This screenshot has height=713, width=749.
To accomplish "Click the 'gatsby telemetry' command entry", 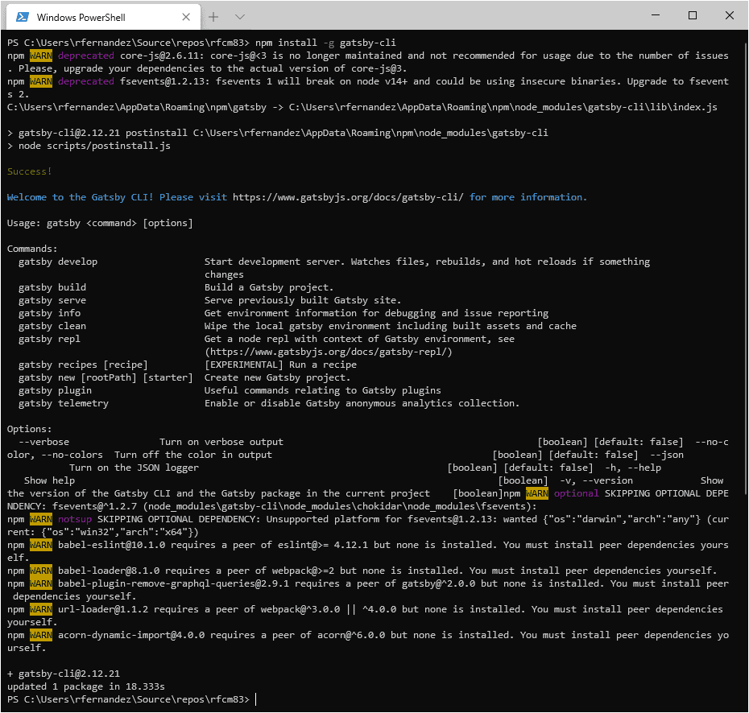I will click(x=64, y=403).
